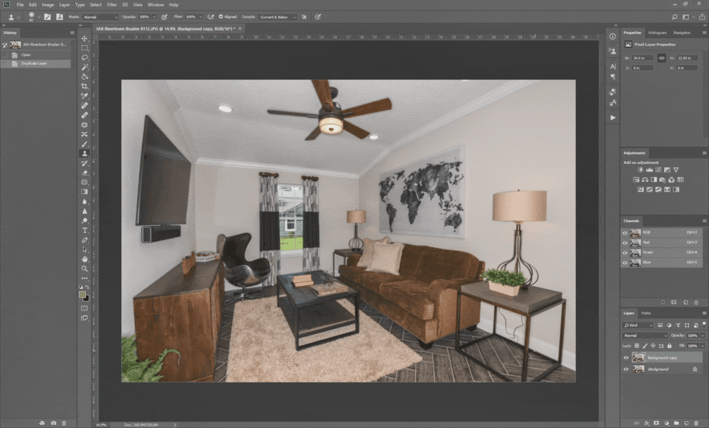The width and height of the screenshot is (709, 428).
Task: Open the Filter menu
Action: pyautogui.click(x=111, y=5)
